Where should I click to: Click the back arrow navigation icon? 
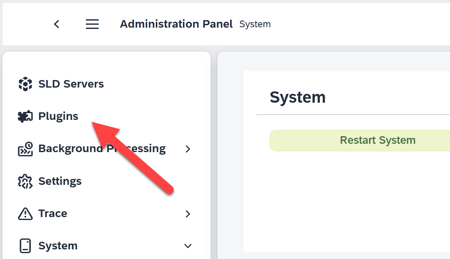[x=56, y=24]
